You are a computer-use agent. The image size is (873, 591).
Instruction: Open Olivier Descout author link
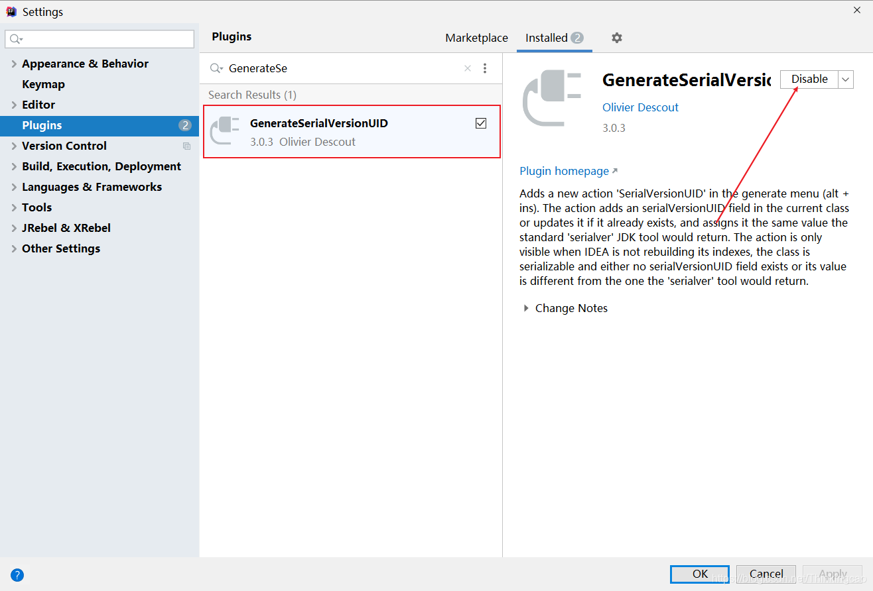click(640, 107)
